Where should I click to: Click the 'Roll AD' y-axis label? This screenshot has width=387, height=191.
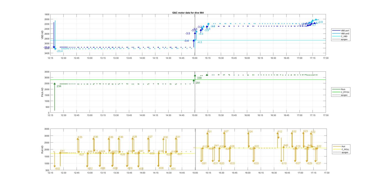tap(42, 149)
